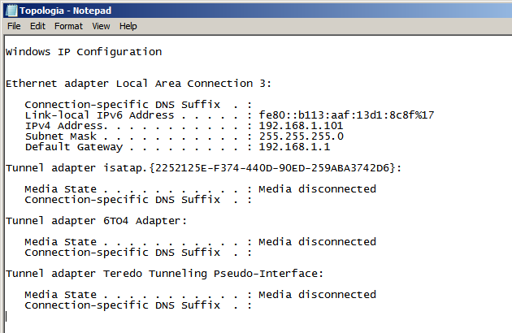
Task: Open the Help menu
Action: click(x=128, y=26)
